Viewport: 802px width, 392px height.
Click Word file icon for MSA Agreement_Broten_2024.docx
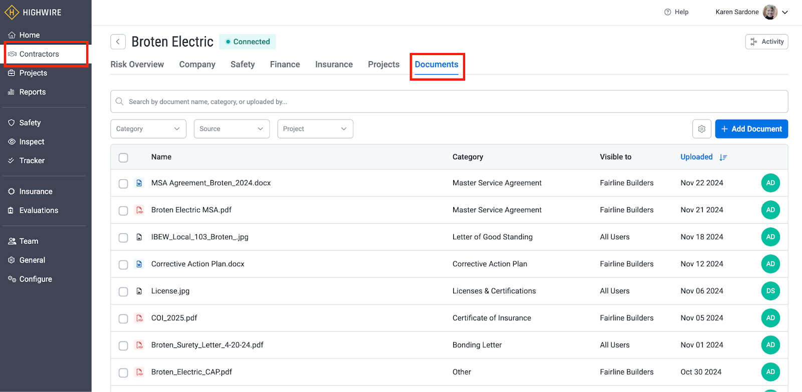pos(139,183)
